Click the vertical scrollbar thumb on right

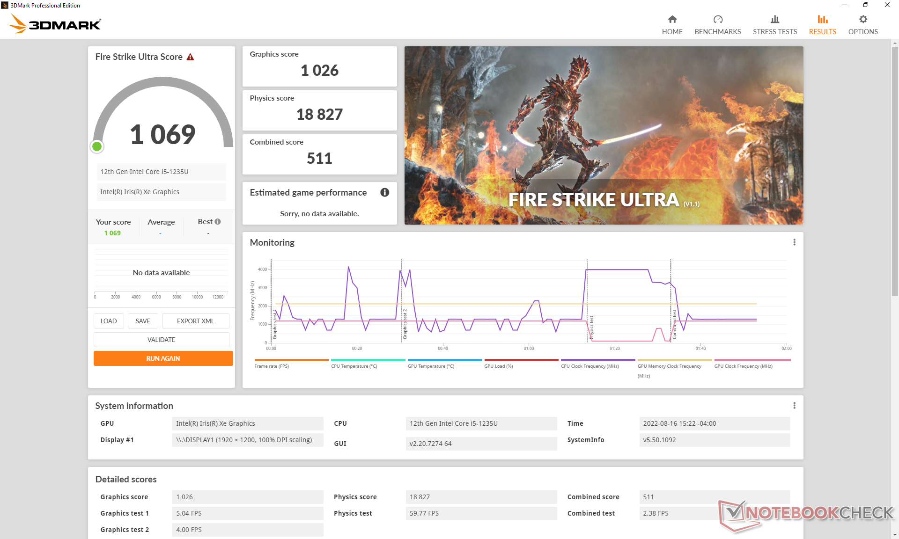point(894,171)
